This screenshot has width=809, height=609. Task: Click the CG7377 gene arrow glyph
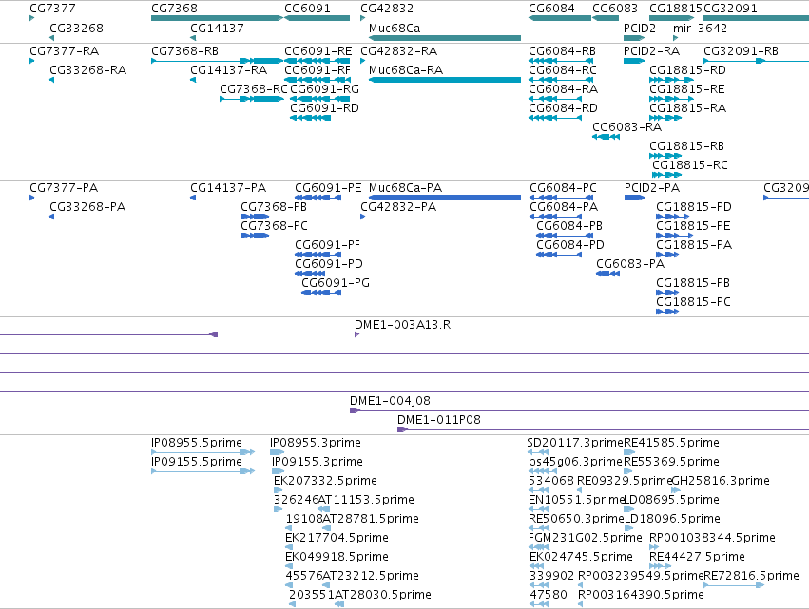(x=32, y=18)
